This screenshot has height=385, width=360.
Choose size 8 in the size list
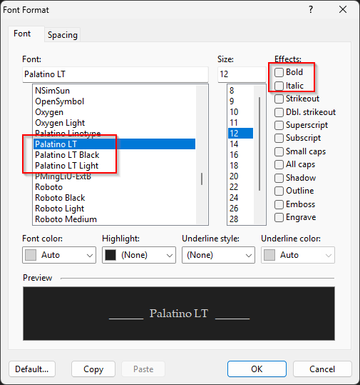tap(241, 91)
